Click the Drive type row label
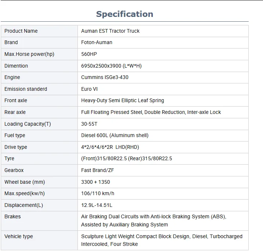Screen dimensions: 263x251 (16, 147)
